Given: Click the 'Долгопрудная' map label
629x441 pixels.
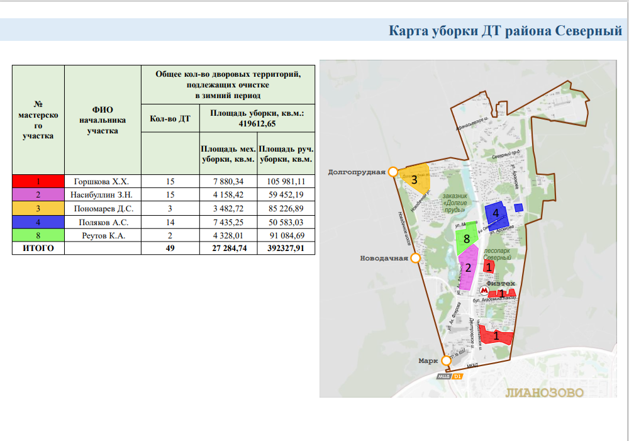Looking at the screenshot, I should point(357,172).
